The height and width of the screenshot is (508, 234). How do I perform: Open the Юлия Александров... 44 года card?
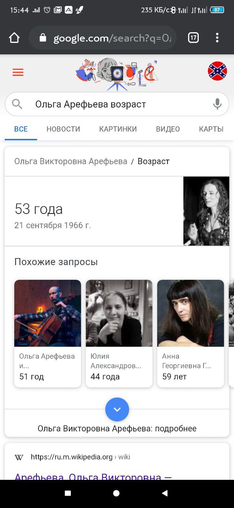119,333
